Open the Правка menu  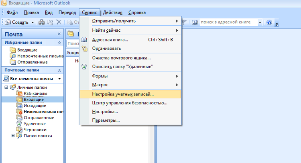click(x=31, y=12)
